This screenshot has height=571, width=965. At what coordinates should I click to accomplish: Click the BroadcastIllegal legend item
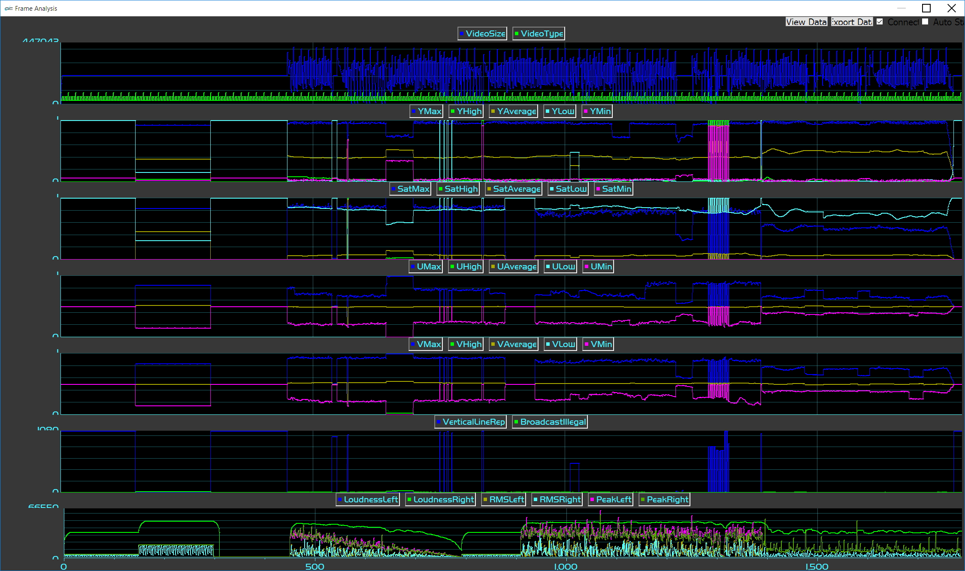coord(550,422)
